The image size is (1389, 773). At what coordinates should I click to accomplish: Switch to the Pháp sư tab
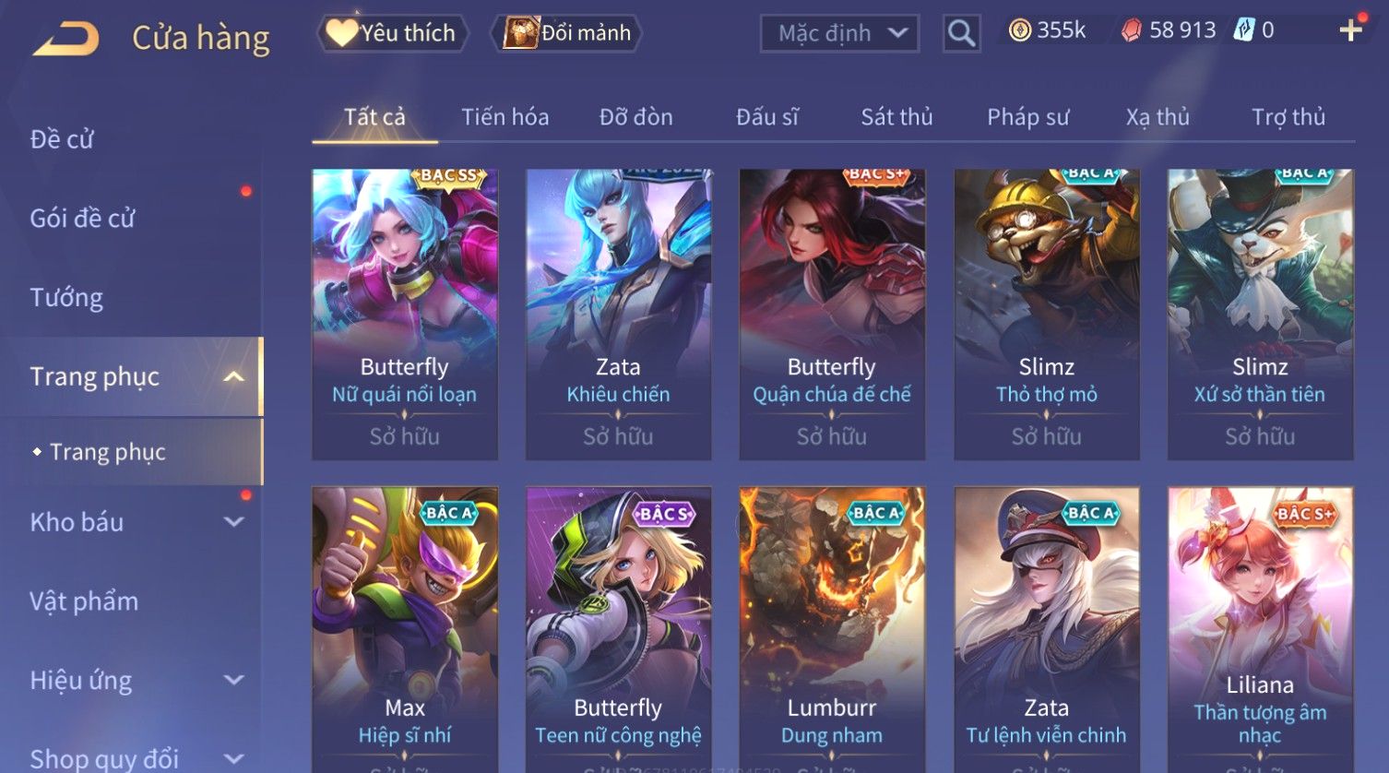point(1028,117)
